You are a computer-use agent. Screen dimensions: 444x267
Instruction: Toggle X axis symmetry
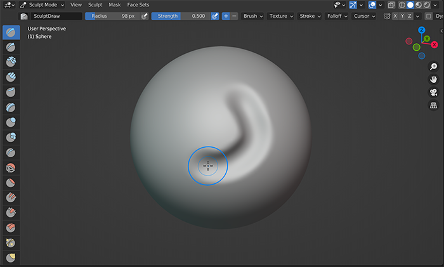[x=395, y=16]
